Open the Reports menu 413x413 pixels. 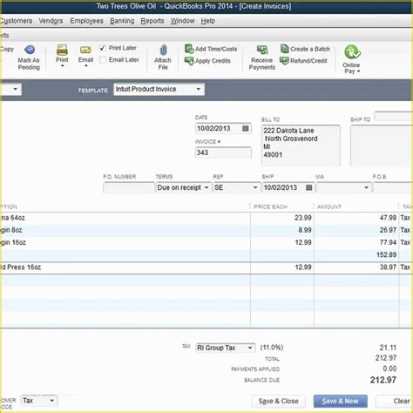tap(152, 21)
